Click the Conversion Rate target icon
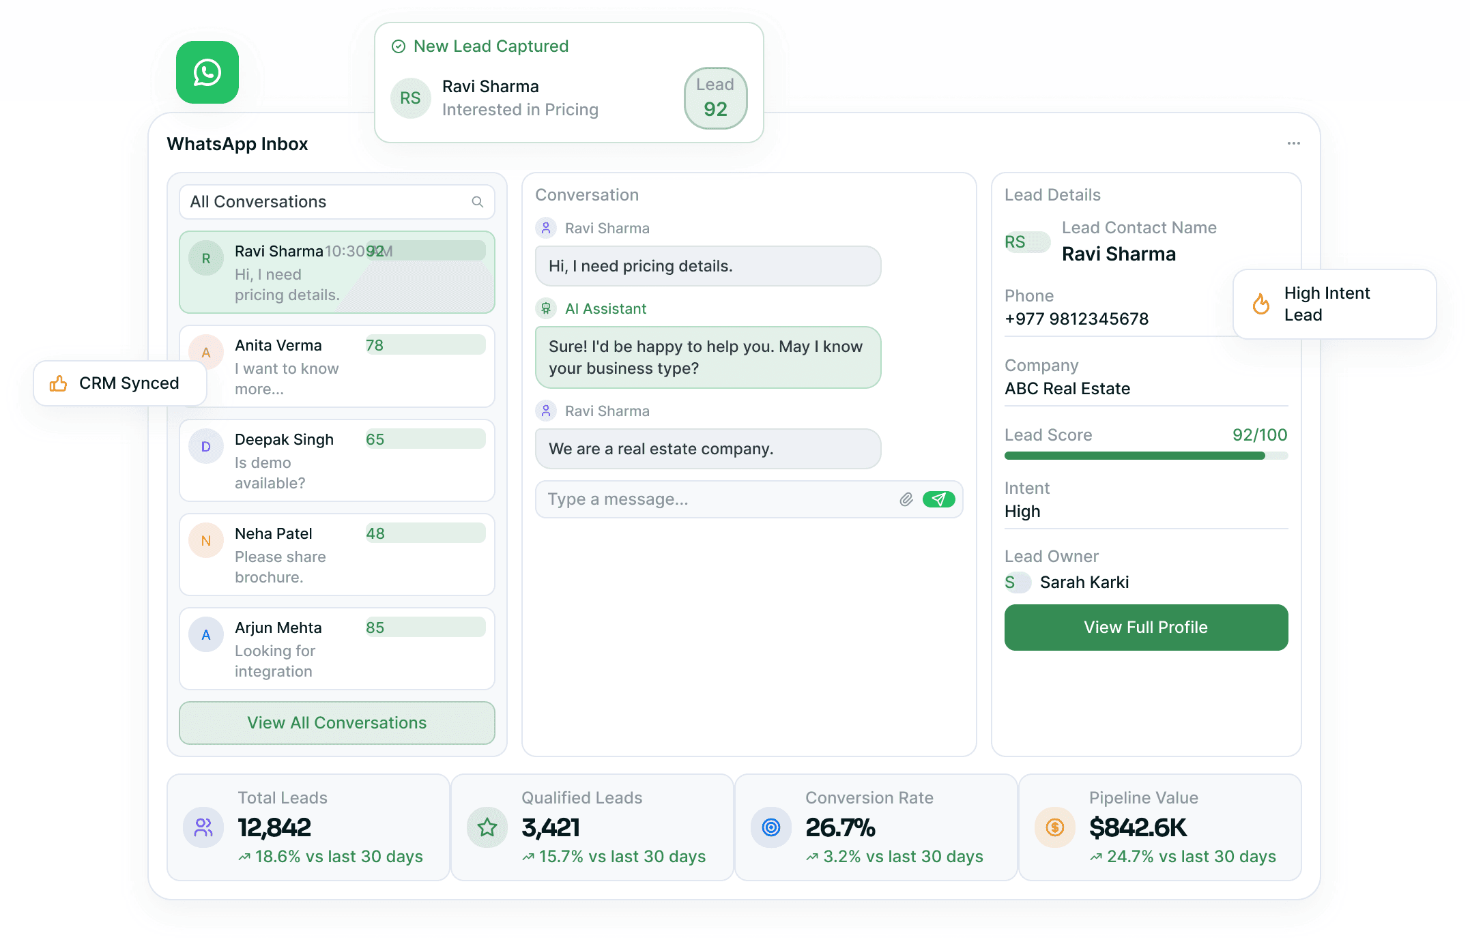Screen dimensions: 1470x944 pos(771,827)
